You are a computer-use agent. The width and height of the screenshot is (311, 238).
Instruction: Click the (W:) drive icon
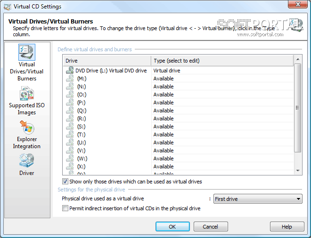click(70, 159)
